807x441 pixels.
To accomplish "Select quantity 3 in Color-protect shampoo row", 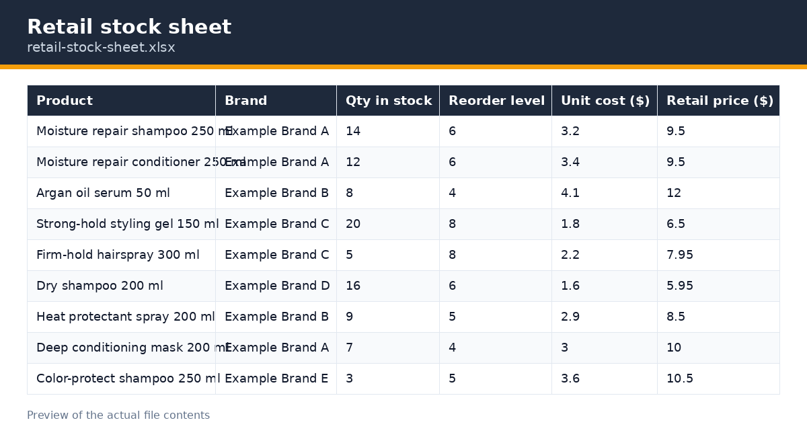I will (388, 379).
